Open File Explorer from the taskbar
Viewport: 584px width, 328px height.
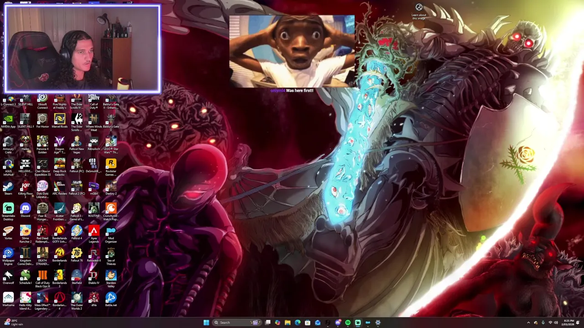pos(287,323)
